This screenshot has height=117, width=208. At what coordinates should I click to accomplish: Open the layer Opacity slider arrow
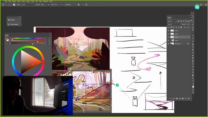pos(191,24)
